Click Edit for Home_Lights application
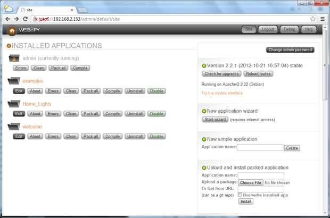 [19, 114]
